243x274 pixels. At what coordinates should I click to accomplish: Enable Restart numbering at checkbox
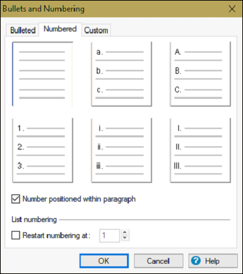point(16,235)
